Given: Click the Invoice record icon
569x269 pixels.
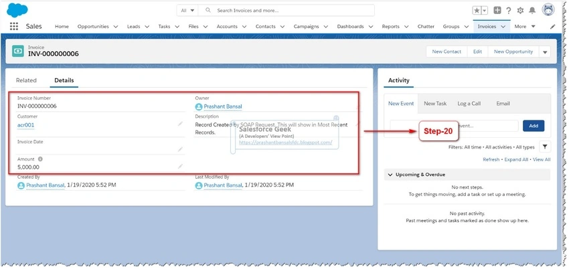Looking at the screenshot, I should click(18, 51).
